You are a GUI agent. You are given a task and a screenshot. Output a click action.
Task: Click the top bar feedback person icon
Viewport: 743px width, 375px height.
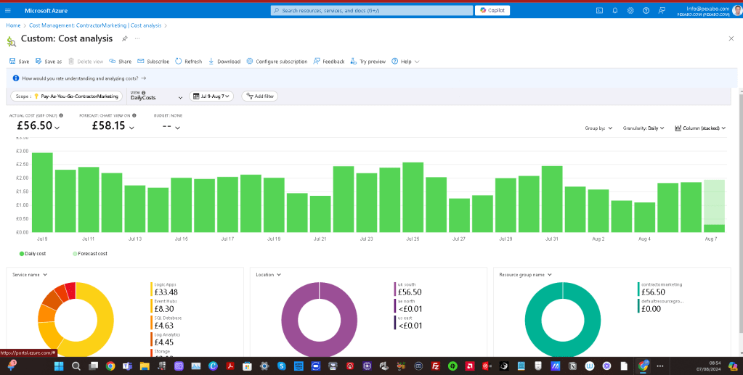(662, 10)
